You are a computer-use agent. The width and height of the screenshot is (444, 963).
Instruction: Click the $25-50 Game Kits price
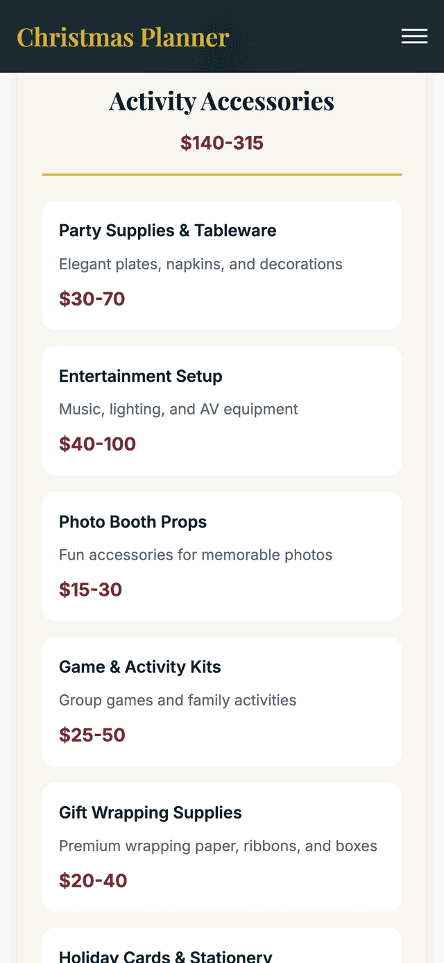click(92, 734)
